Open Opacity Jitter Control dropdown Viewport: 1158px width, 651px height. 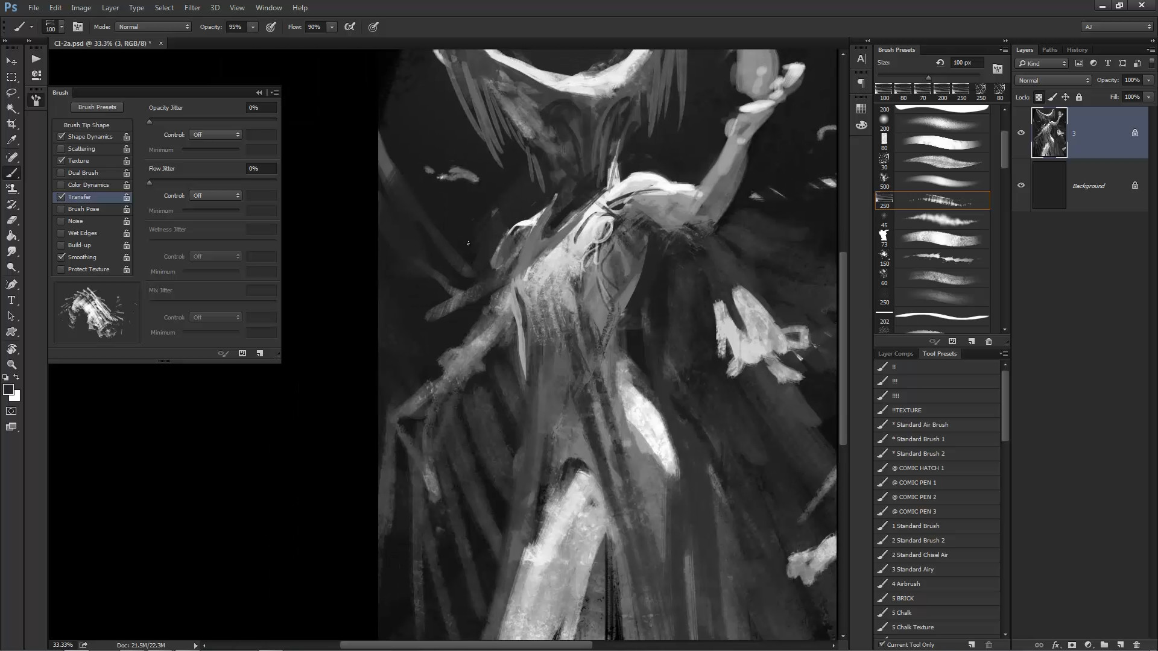coord(215,135)
